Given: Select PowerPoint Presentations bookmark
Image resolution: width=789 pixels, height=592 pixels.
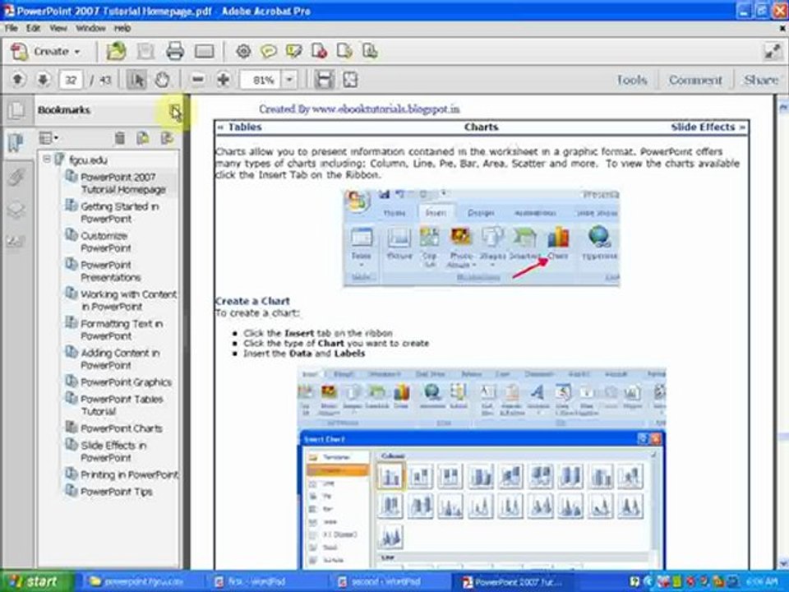Looking at the screenshot, I should pyautogui.click(x=110, y=271).
